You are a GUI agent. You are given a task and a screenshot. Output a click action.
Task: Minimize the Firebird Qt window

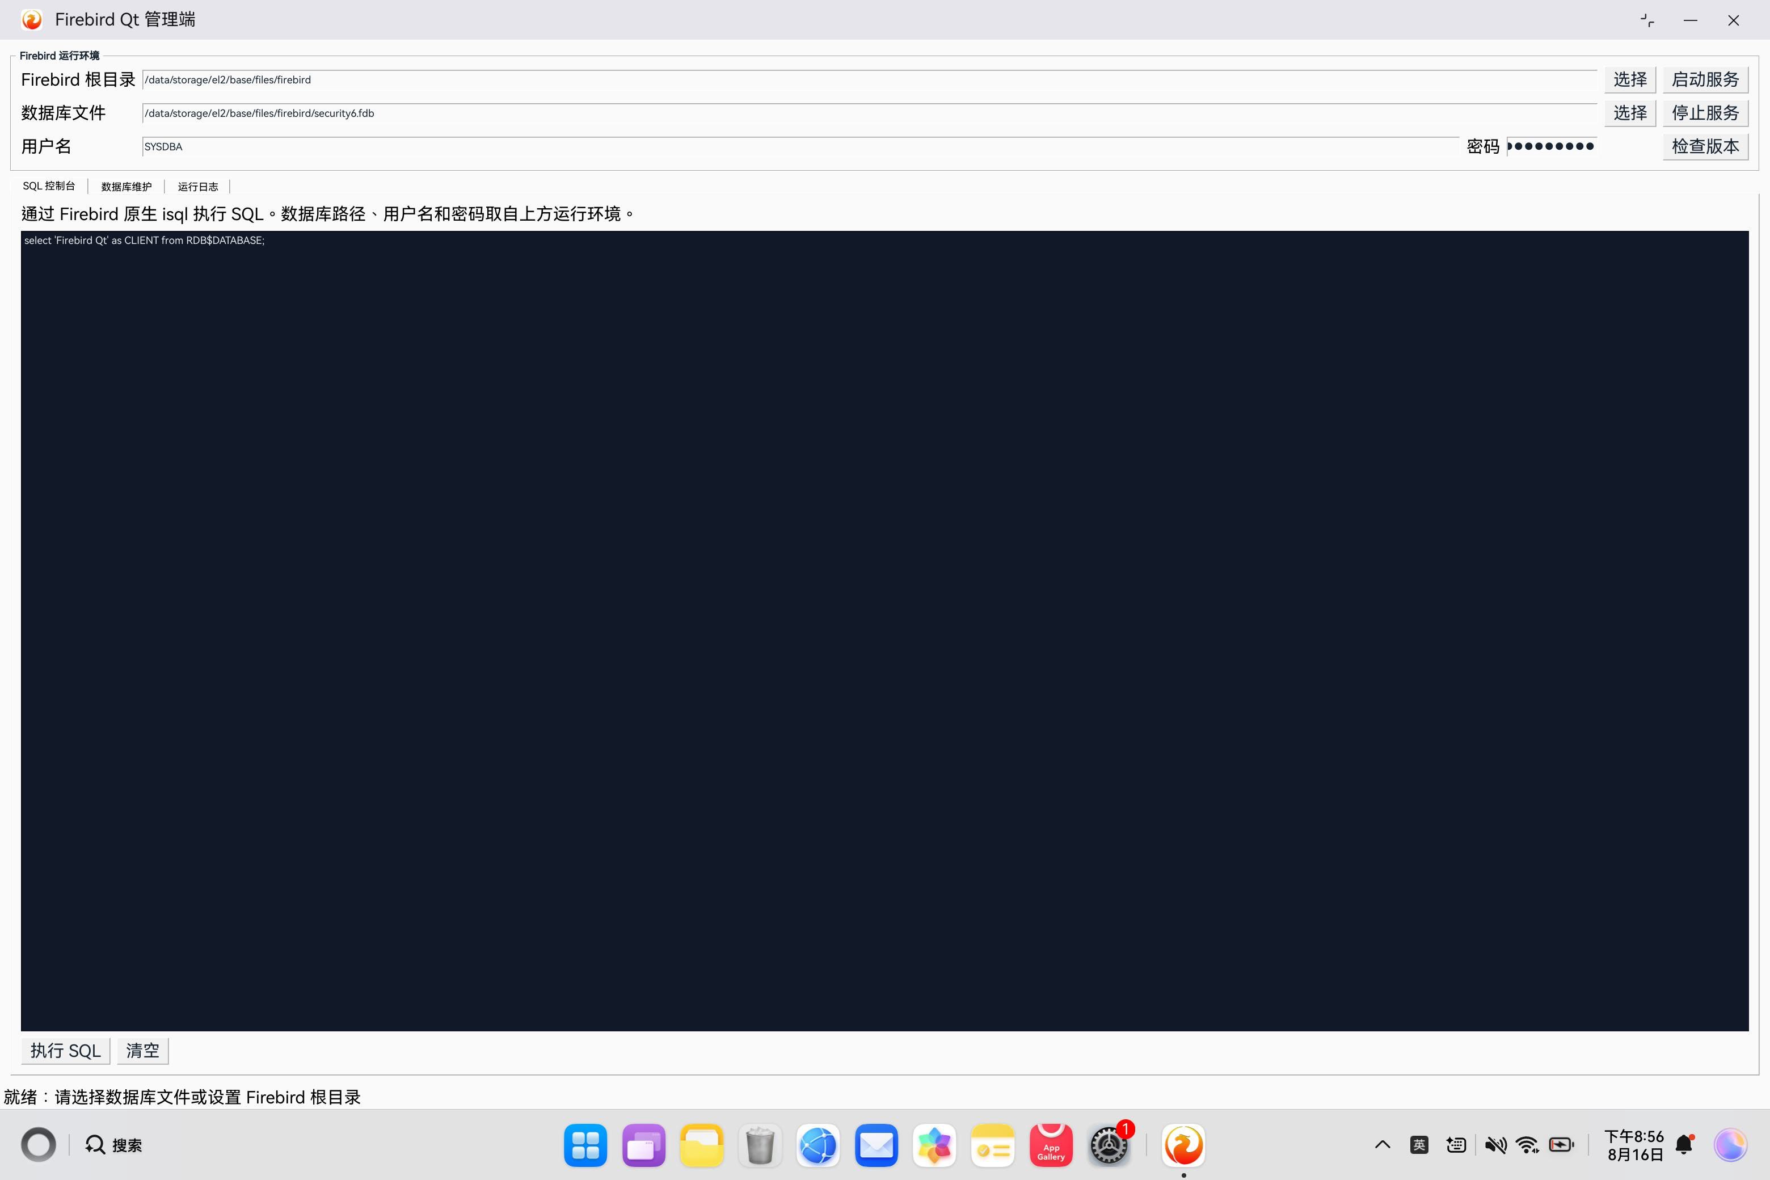click(1690, 20)
